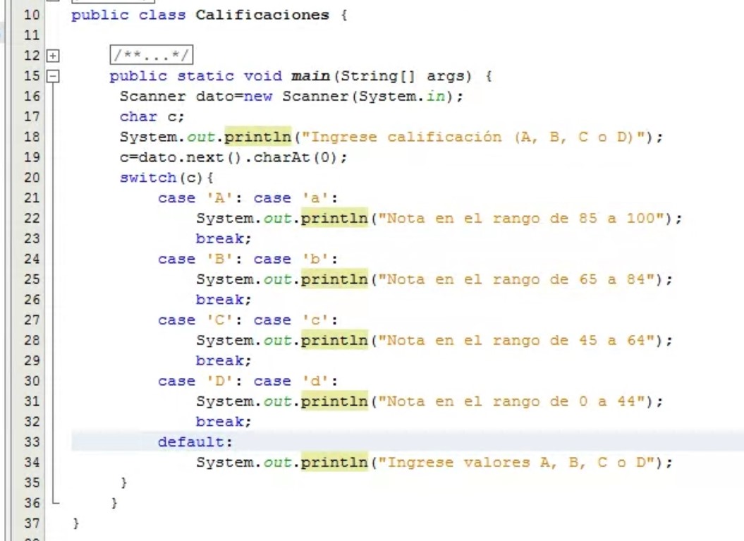This screenshot has height=541, width=744.
Task: Click line number 18 in the gutter
Action: (x=32, y=137)
